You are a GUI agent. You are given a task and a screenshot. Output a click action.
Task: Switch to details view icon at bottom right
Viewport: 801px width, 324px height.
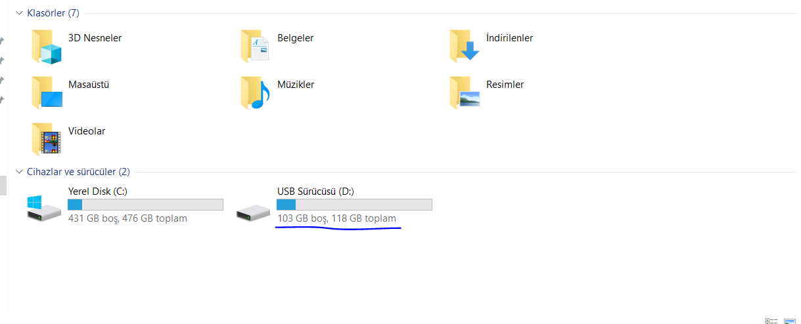771,320
